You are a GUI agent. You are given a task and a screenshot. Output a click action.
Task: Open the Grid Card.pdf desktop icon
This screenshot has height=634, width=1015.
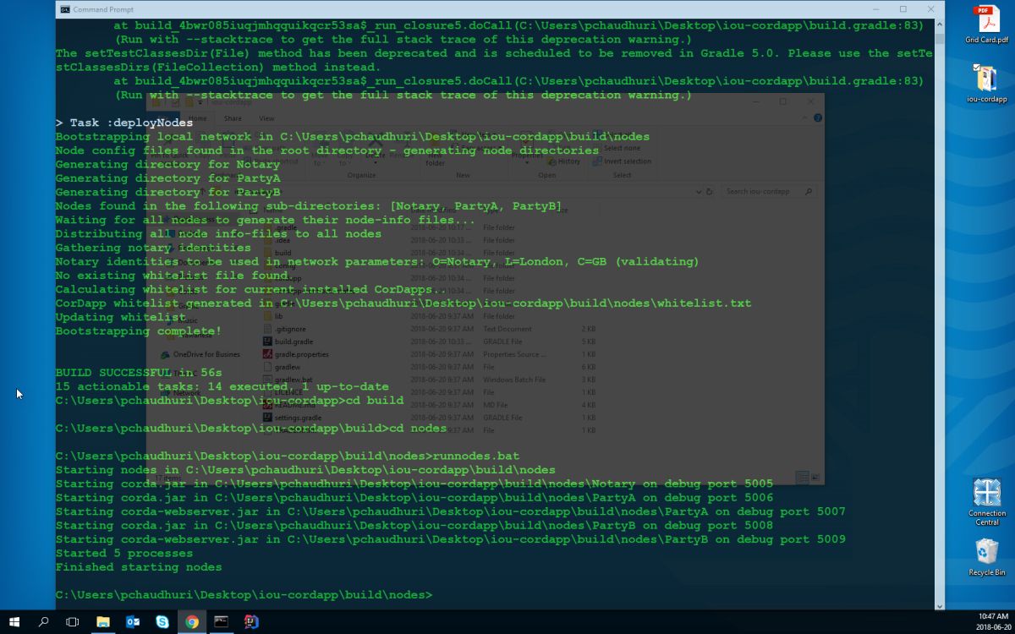click(x=986, y=24)
